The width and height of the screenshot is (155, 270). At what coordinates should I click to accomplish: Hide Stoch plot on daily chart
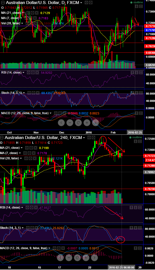click(x=29, y=93)
